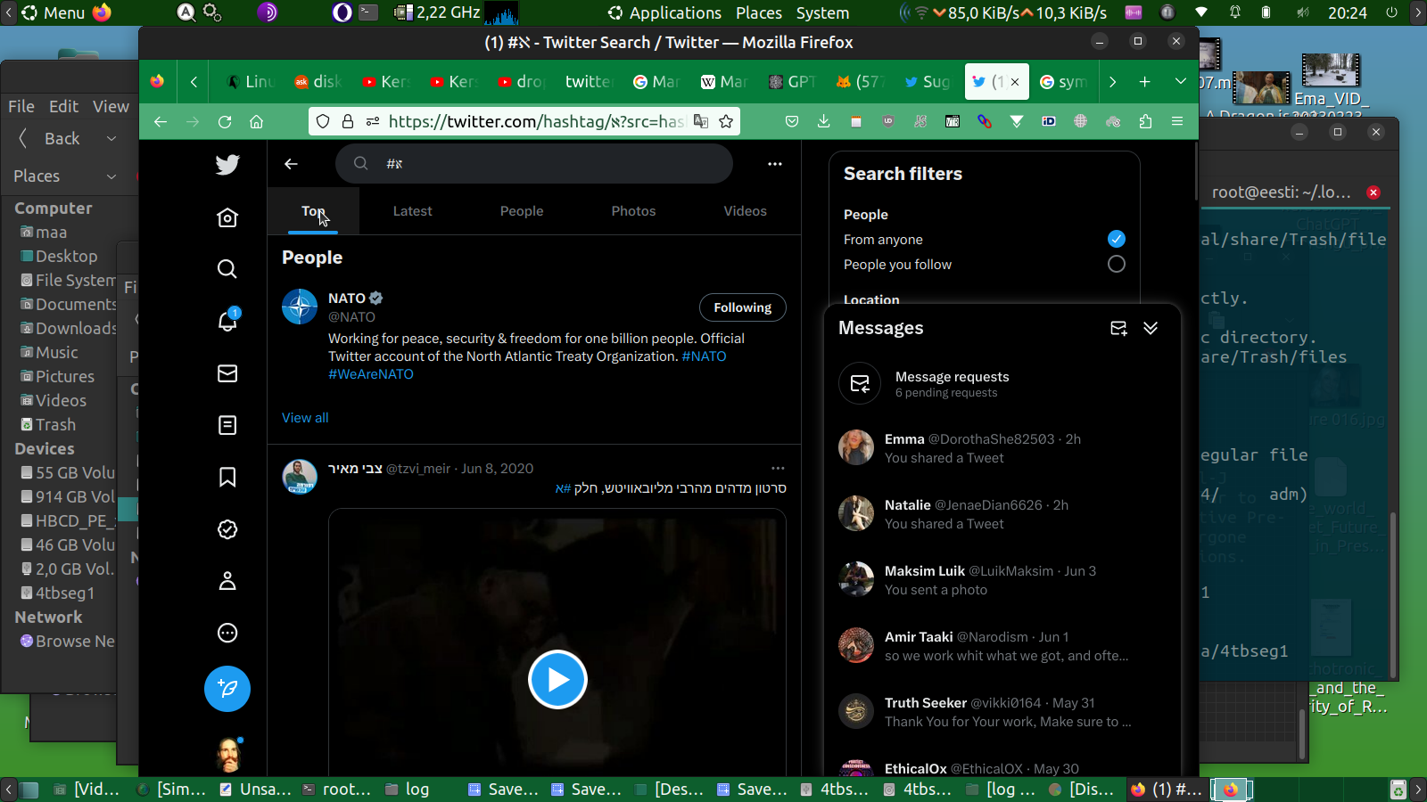Screen dimensions: 1427x802
Task: Open the Firefox downloads panel
Action: coord(823,122)
